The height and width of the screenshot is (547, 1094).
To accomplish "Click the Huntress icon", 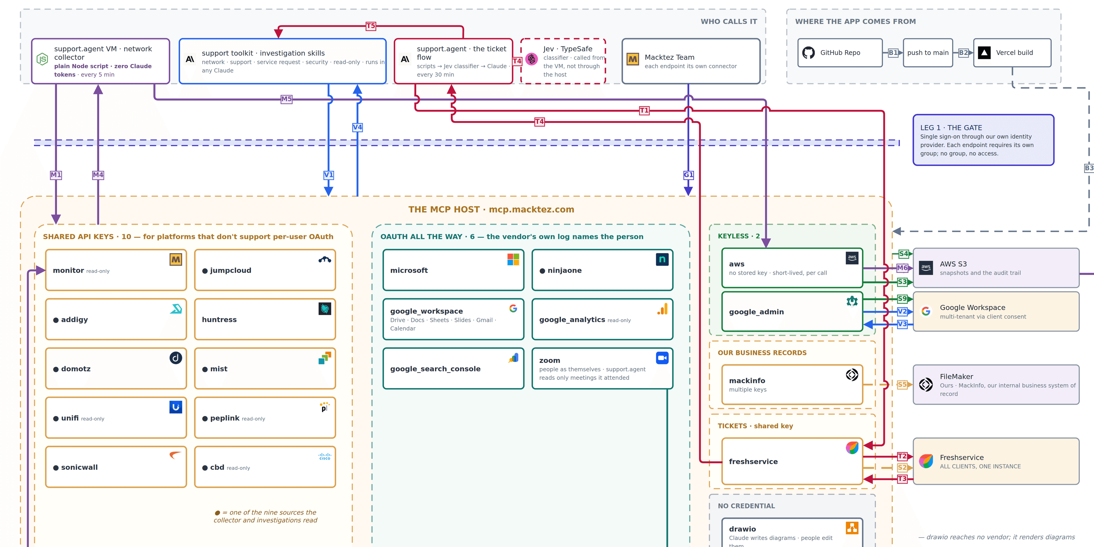I will [325, 309].
